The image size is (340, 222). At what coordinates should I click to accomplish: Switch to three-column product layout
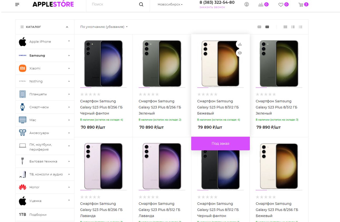pyautogui.click(x=259, y=27)
